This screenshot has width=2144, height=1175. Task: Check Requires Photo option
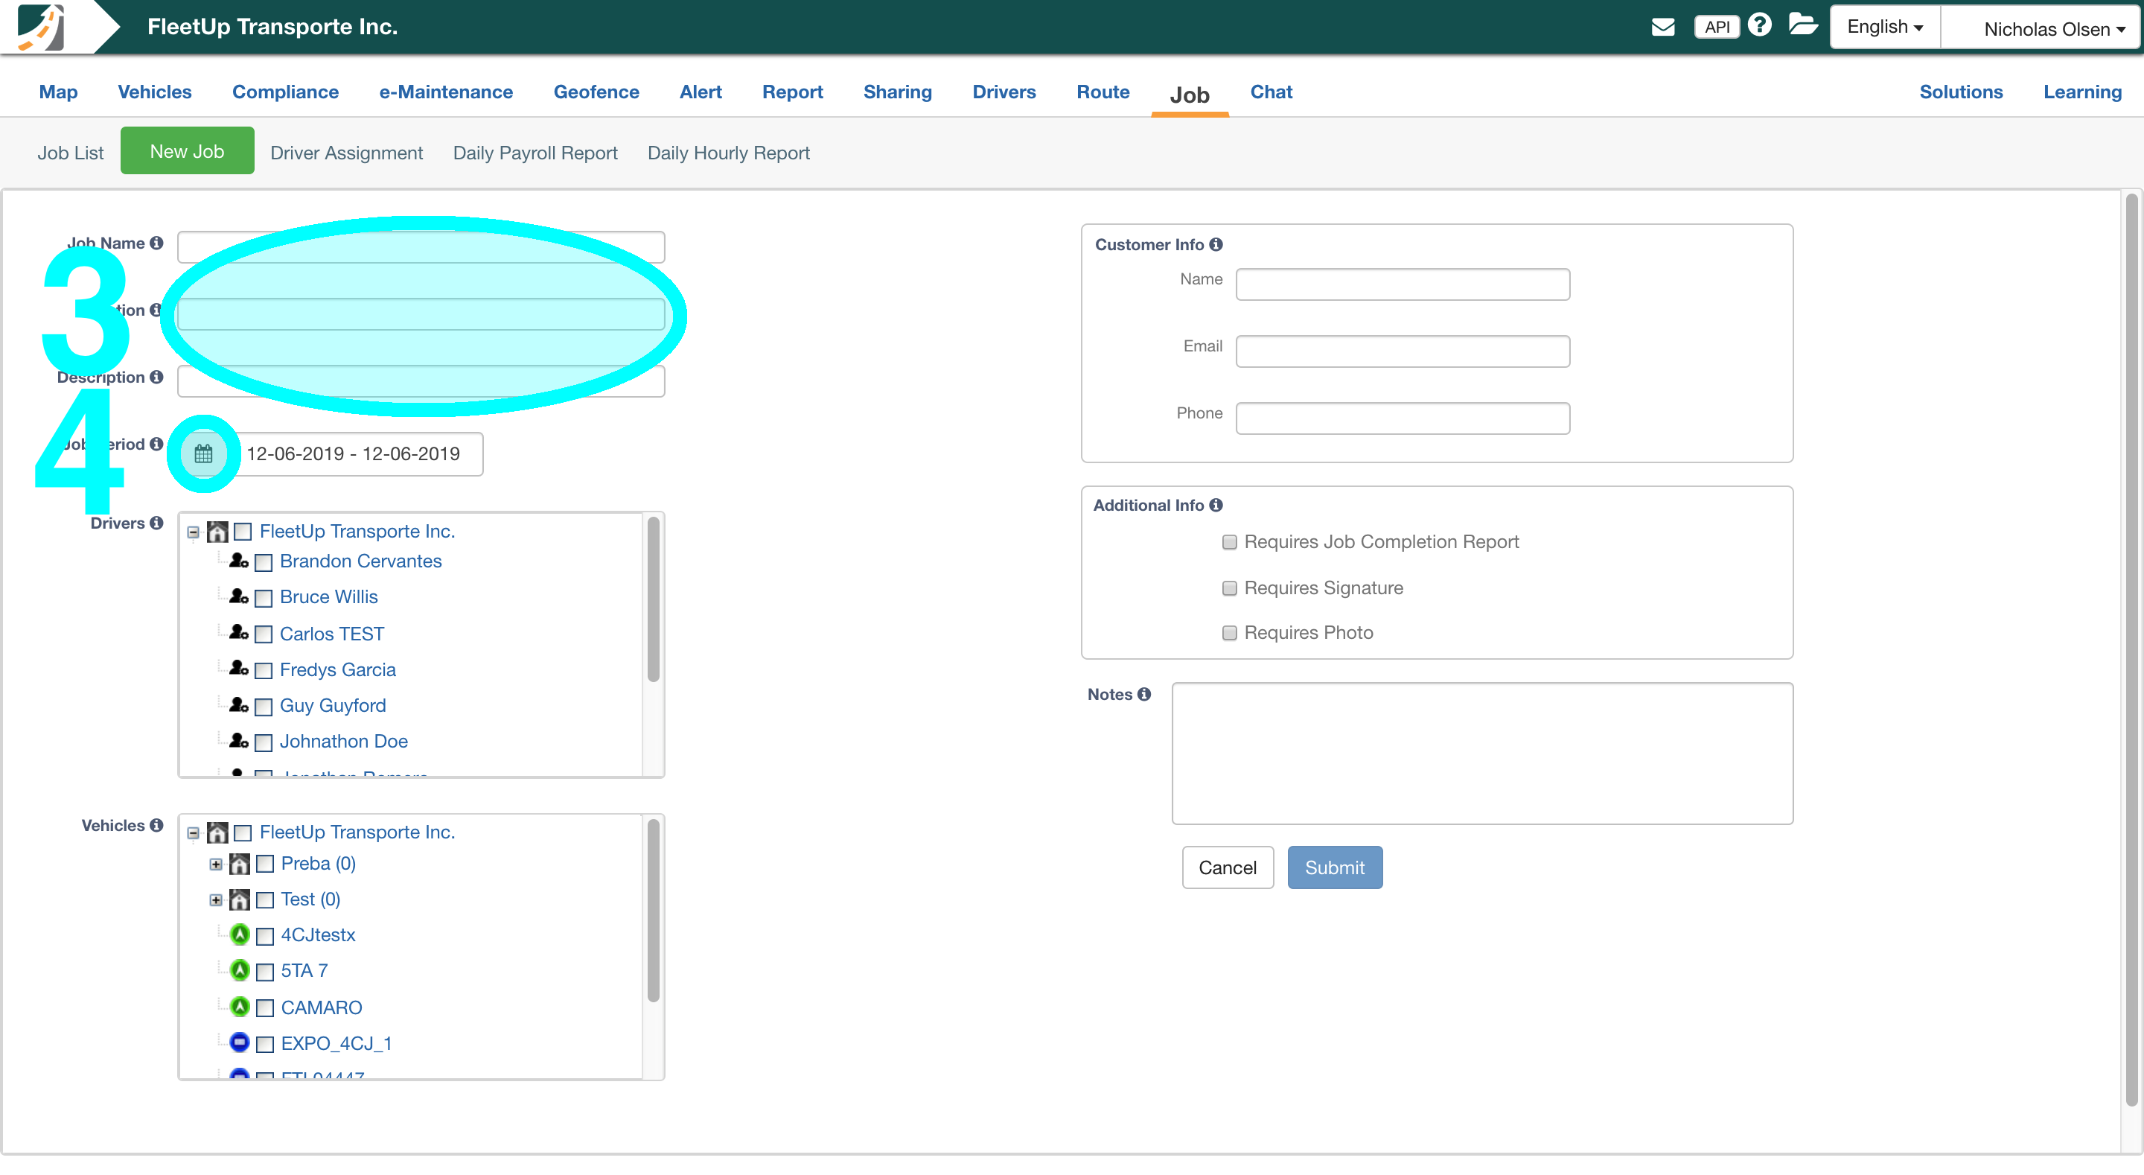1229,633
